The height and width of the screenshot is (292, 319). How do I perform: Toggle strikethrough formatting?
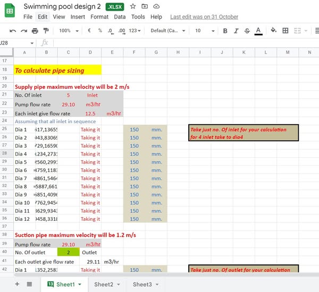click(247, 31)
